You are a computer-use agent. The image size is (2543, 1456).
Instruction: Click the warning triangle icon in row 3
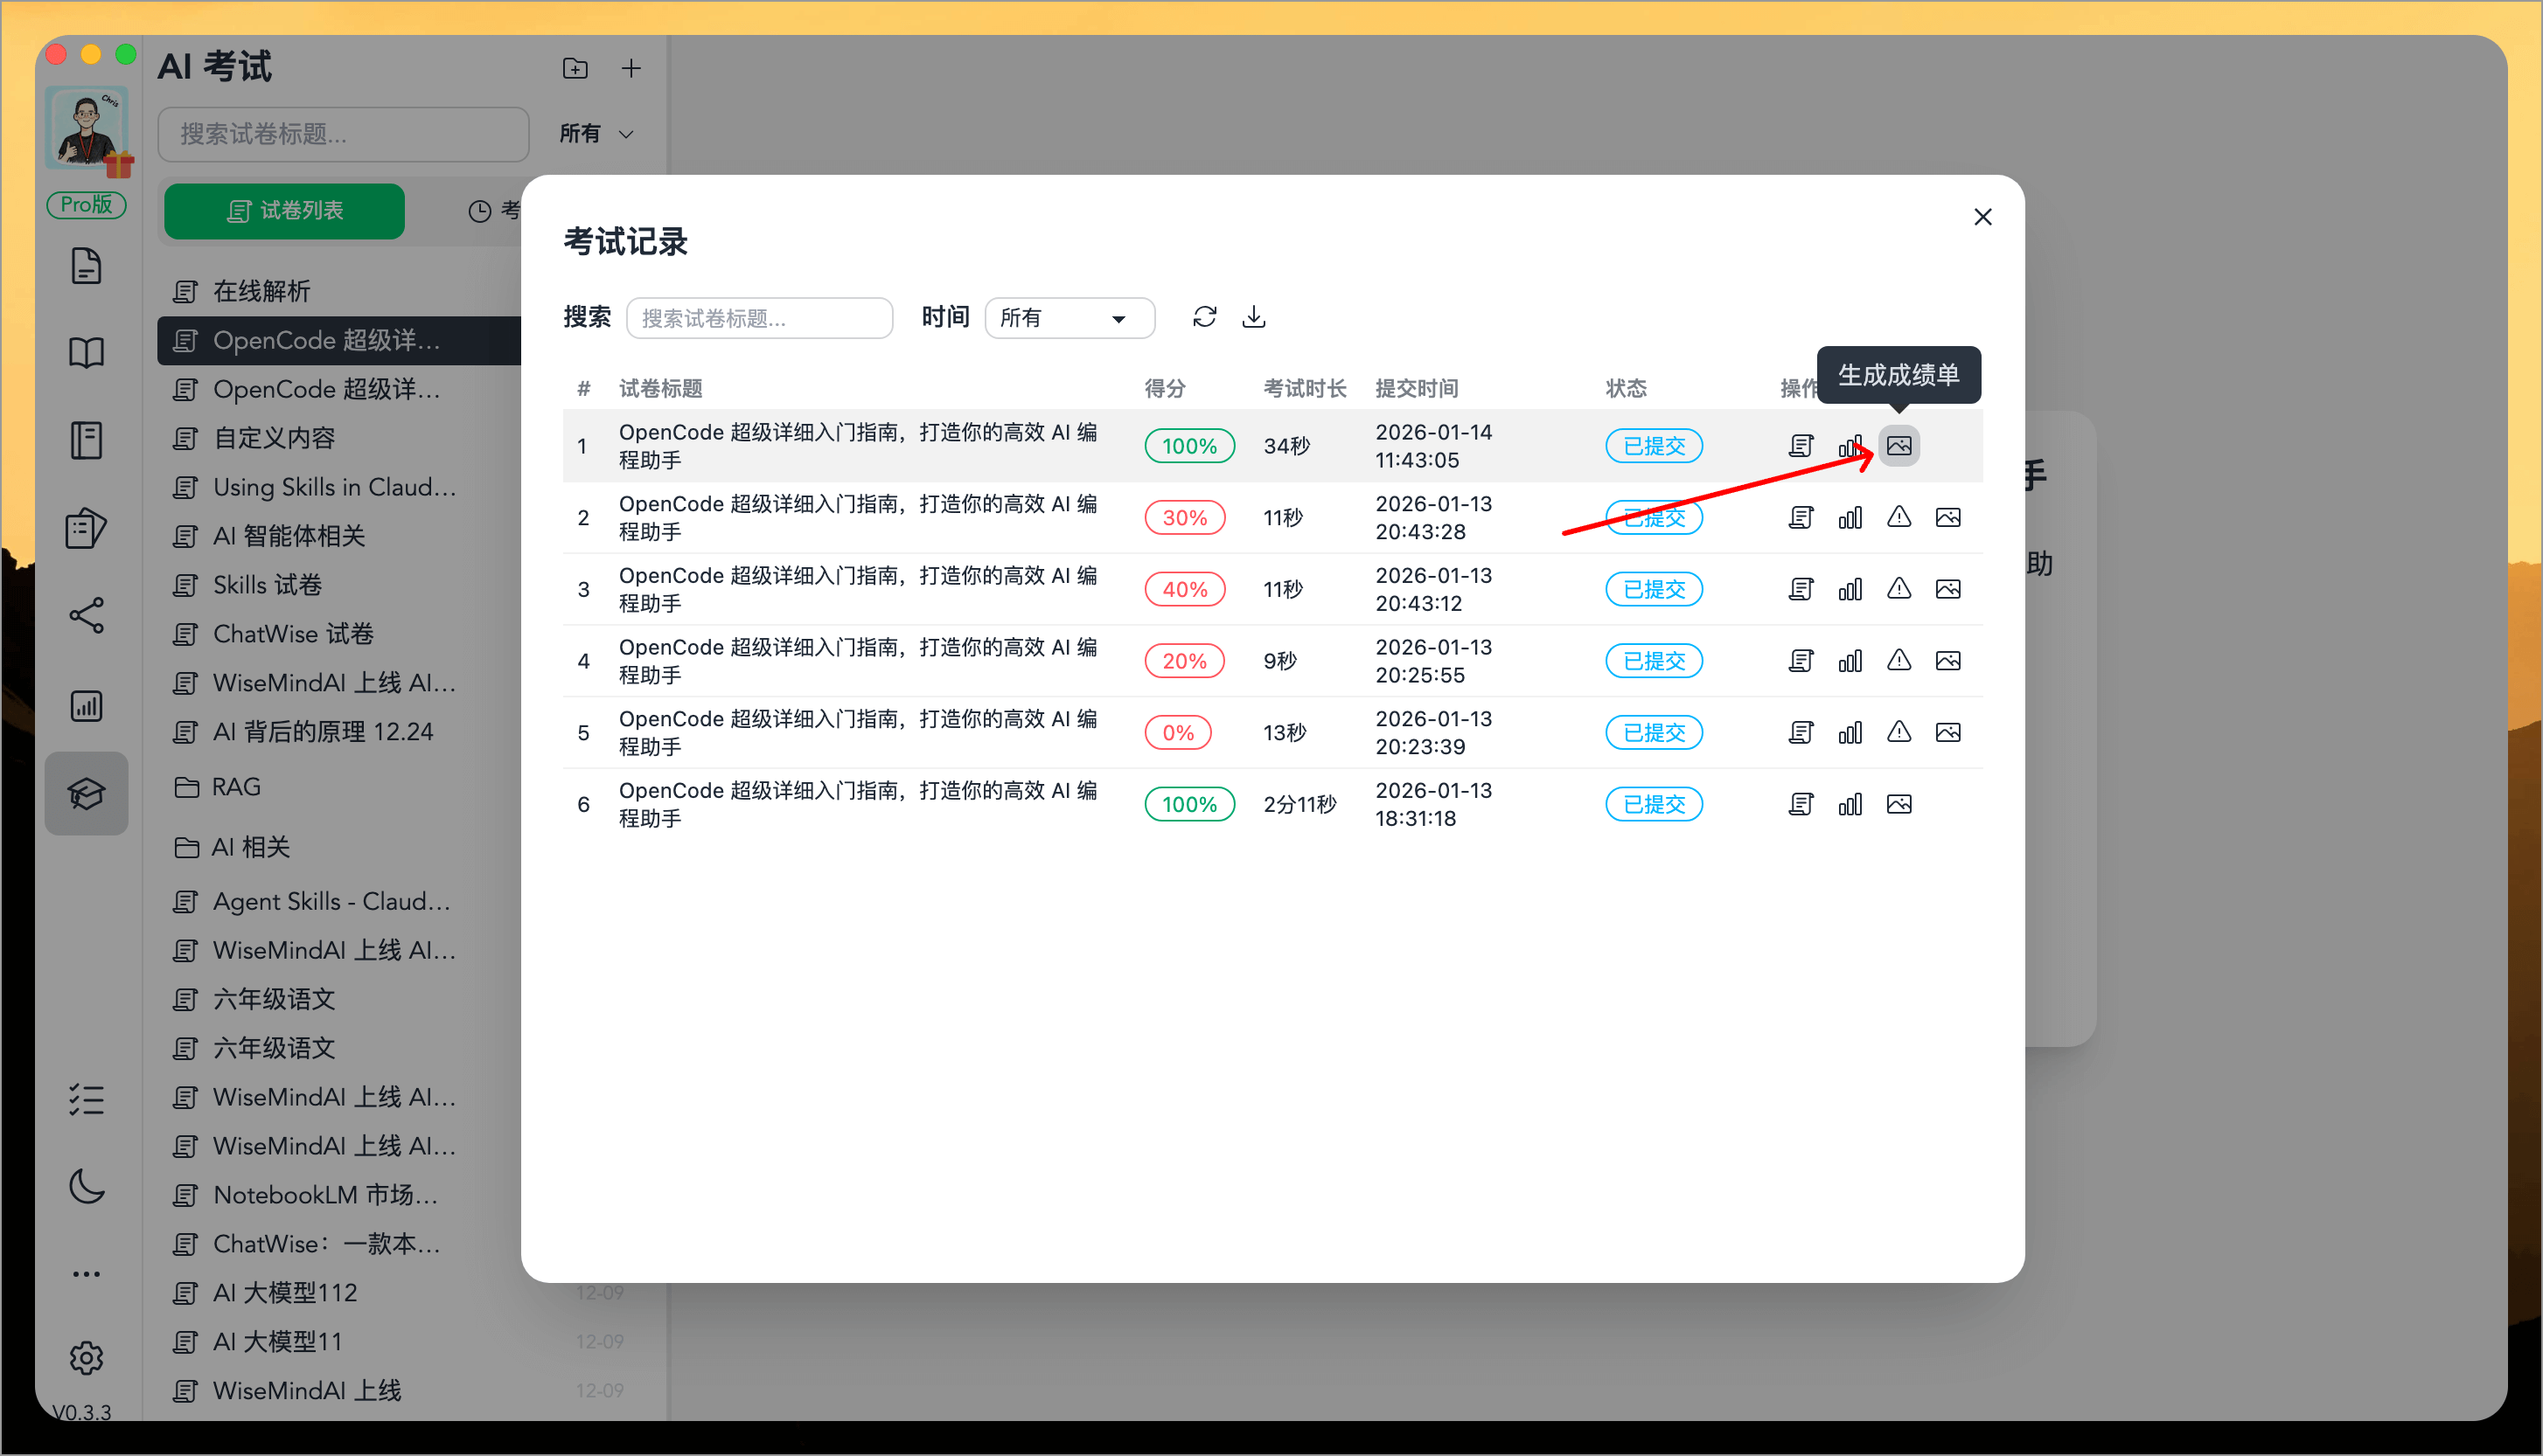pyautogui.click(x=1898, y=589)
